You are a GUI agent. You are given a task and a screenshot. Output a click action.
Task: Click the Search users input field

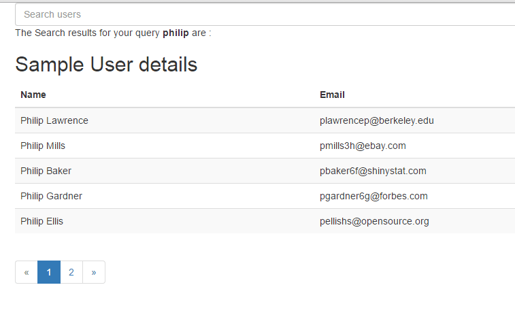(x=265, y=14)
